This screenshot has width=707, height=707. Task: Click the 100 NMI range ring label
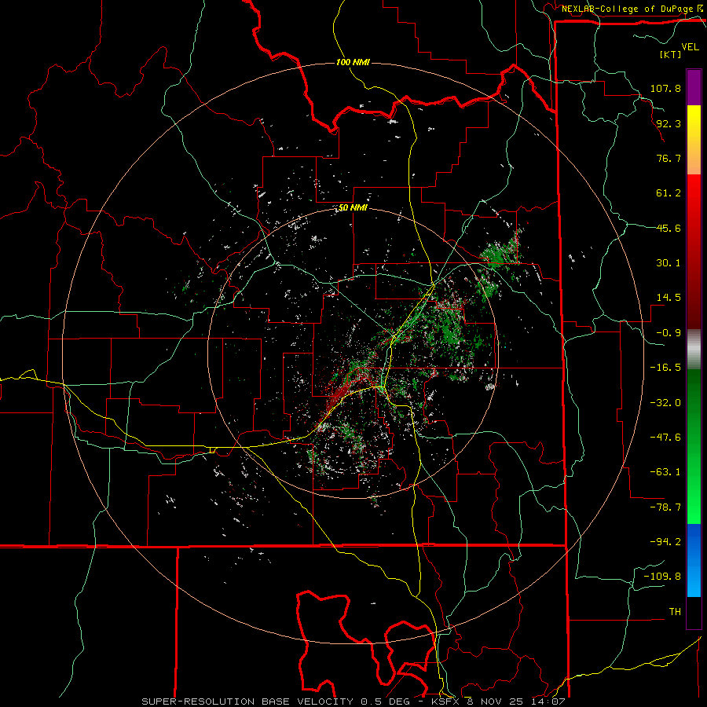(x=353, y=62)
